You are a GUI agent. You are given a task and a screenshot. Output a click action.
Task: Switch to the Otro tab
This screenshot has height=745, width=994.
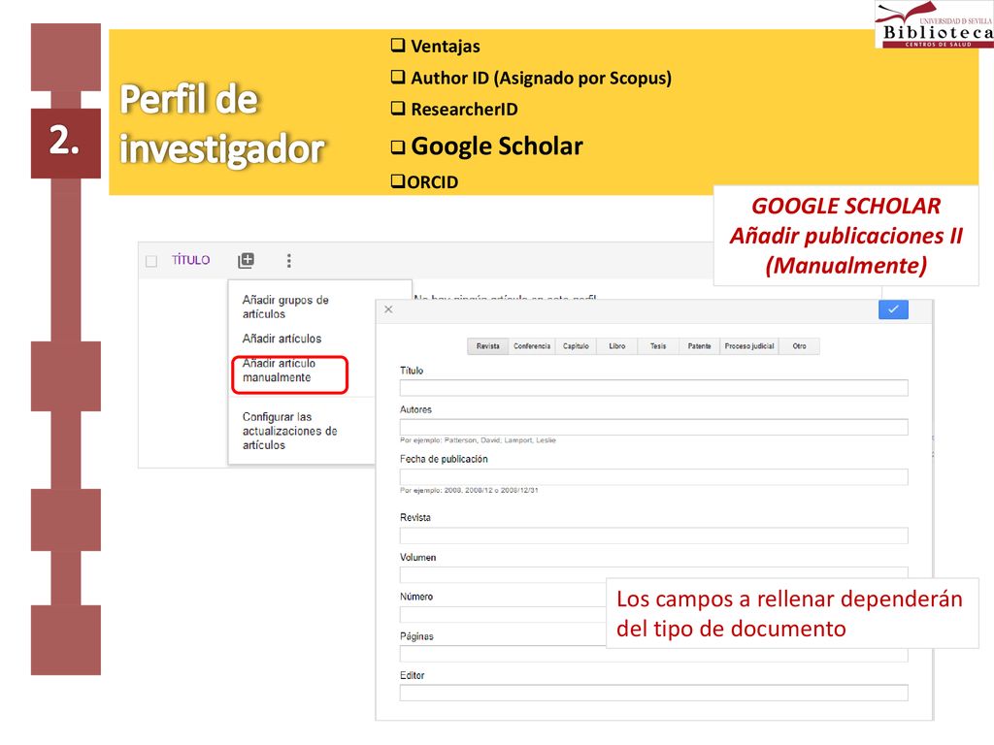click(800, 346)
